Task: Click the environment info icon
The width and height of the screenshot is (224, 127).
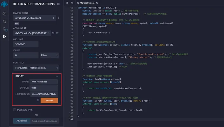Action: (59, 18)
